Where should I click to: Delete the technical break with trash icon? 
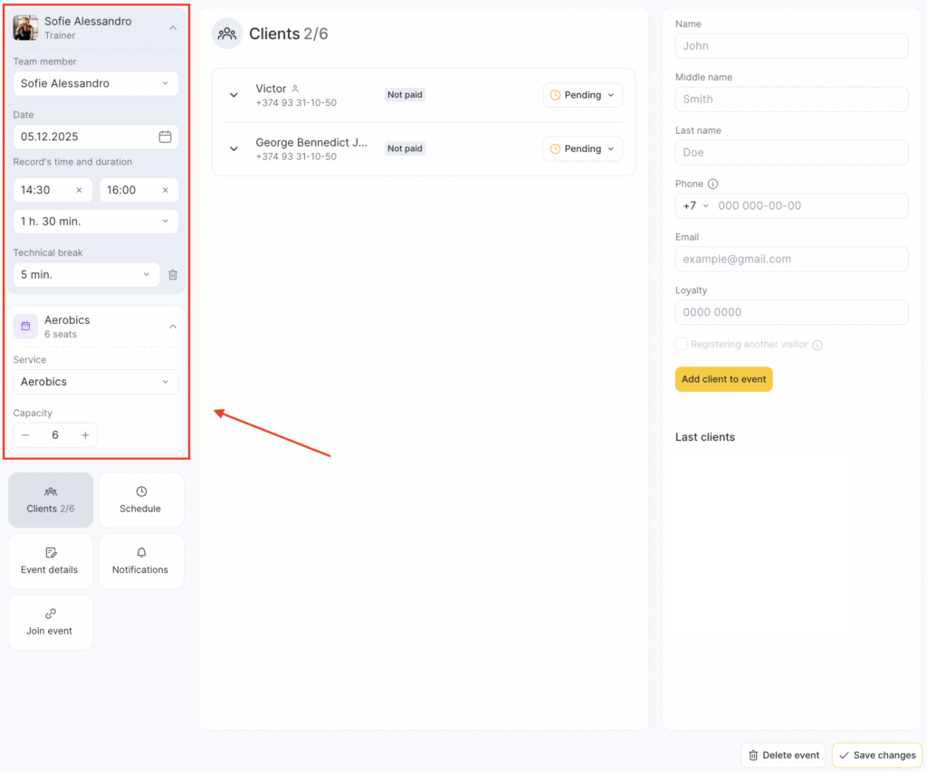coord(173,275)
